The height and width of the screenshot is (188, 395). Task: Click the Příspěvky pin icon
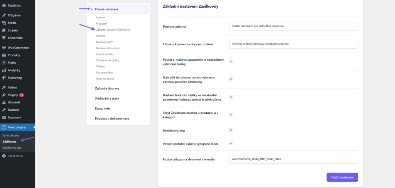[x=4, y=15]
